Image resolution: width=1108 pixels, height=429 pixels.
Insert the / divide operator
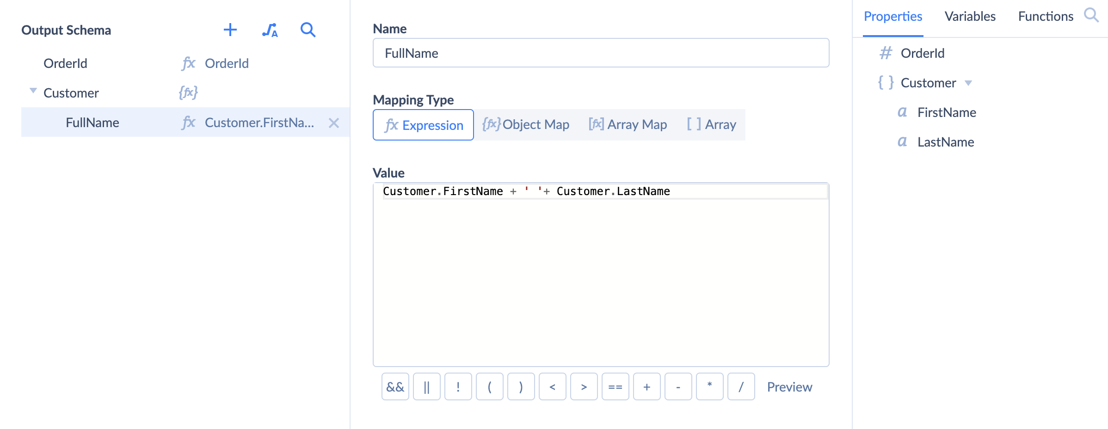(x=741, y=386)
